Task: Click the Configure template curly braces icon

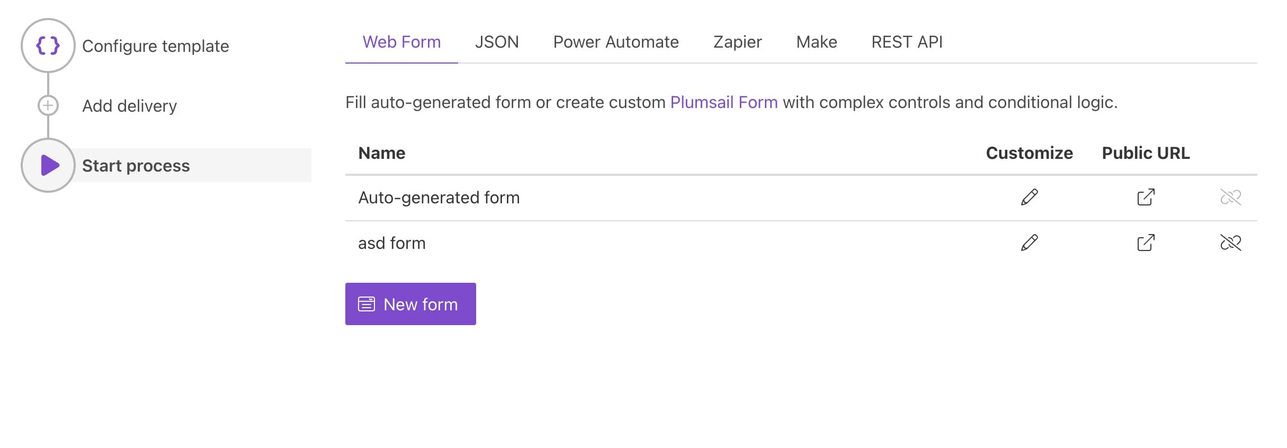Action: click(48, 46)
